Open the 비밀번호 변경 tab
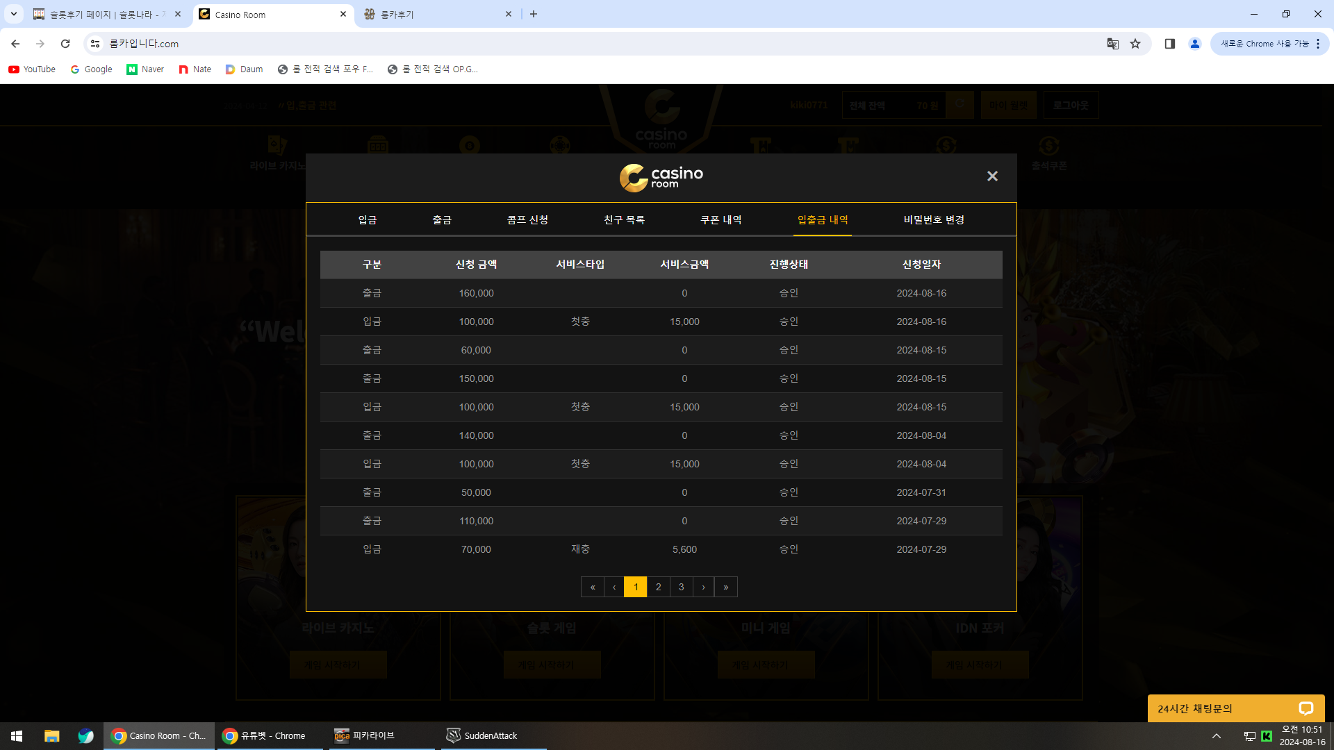 934,220
